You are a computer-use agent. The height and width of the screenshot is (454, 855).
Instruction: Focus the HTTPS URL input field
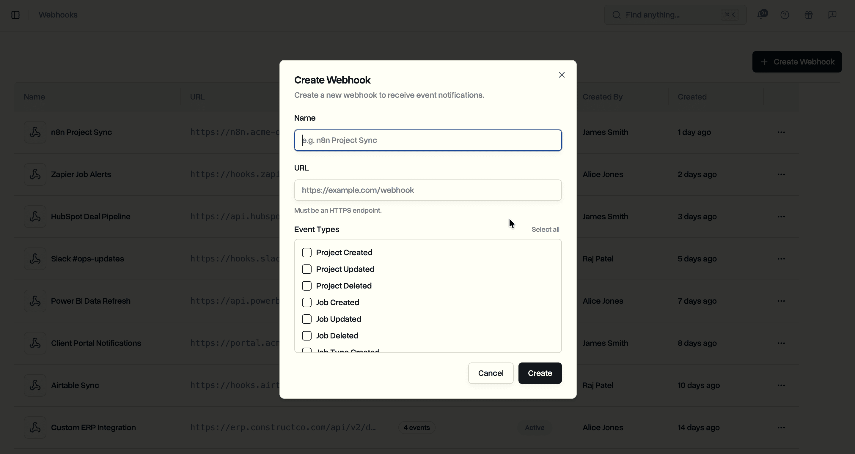point(427,190)
